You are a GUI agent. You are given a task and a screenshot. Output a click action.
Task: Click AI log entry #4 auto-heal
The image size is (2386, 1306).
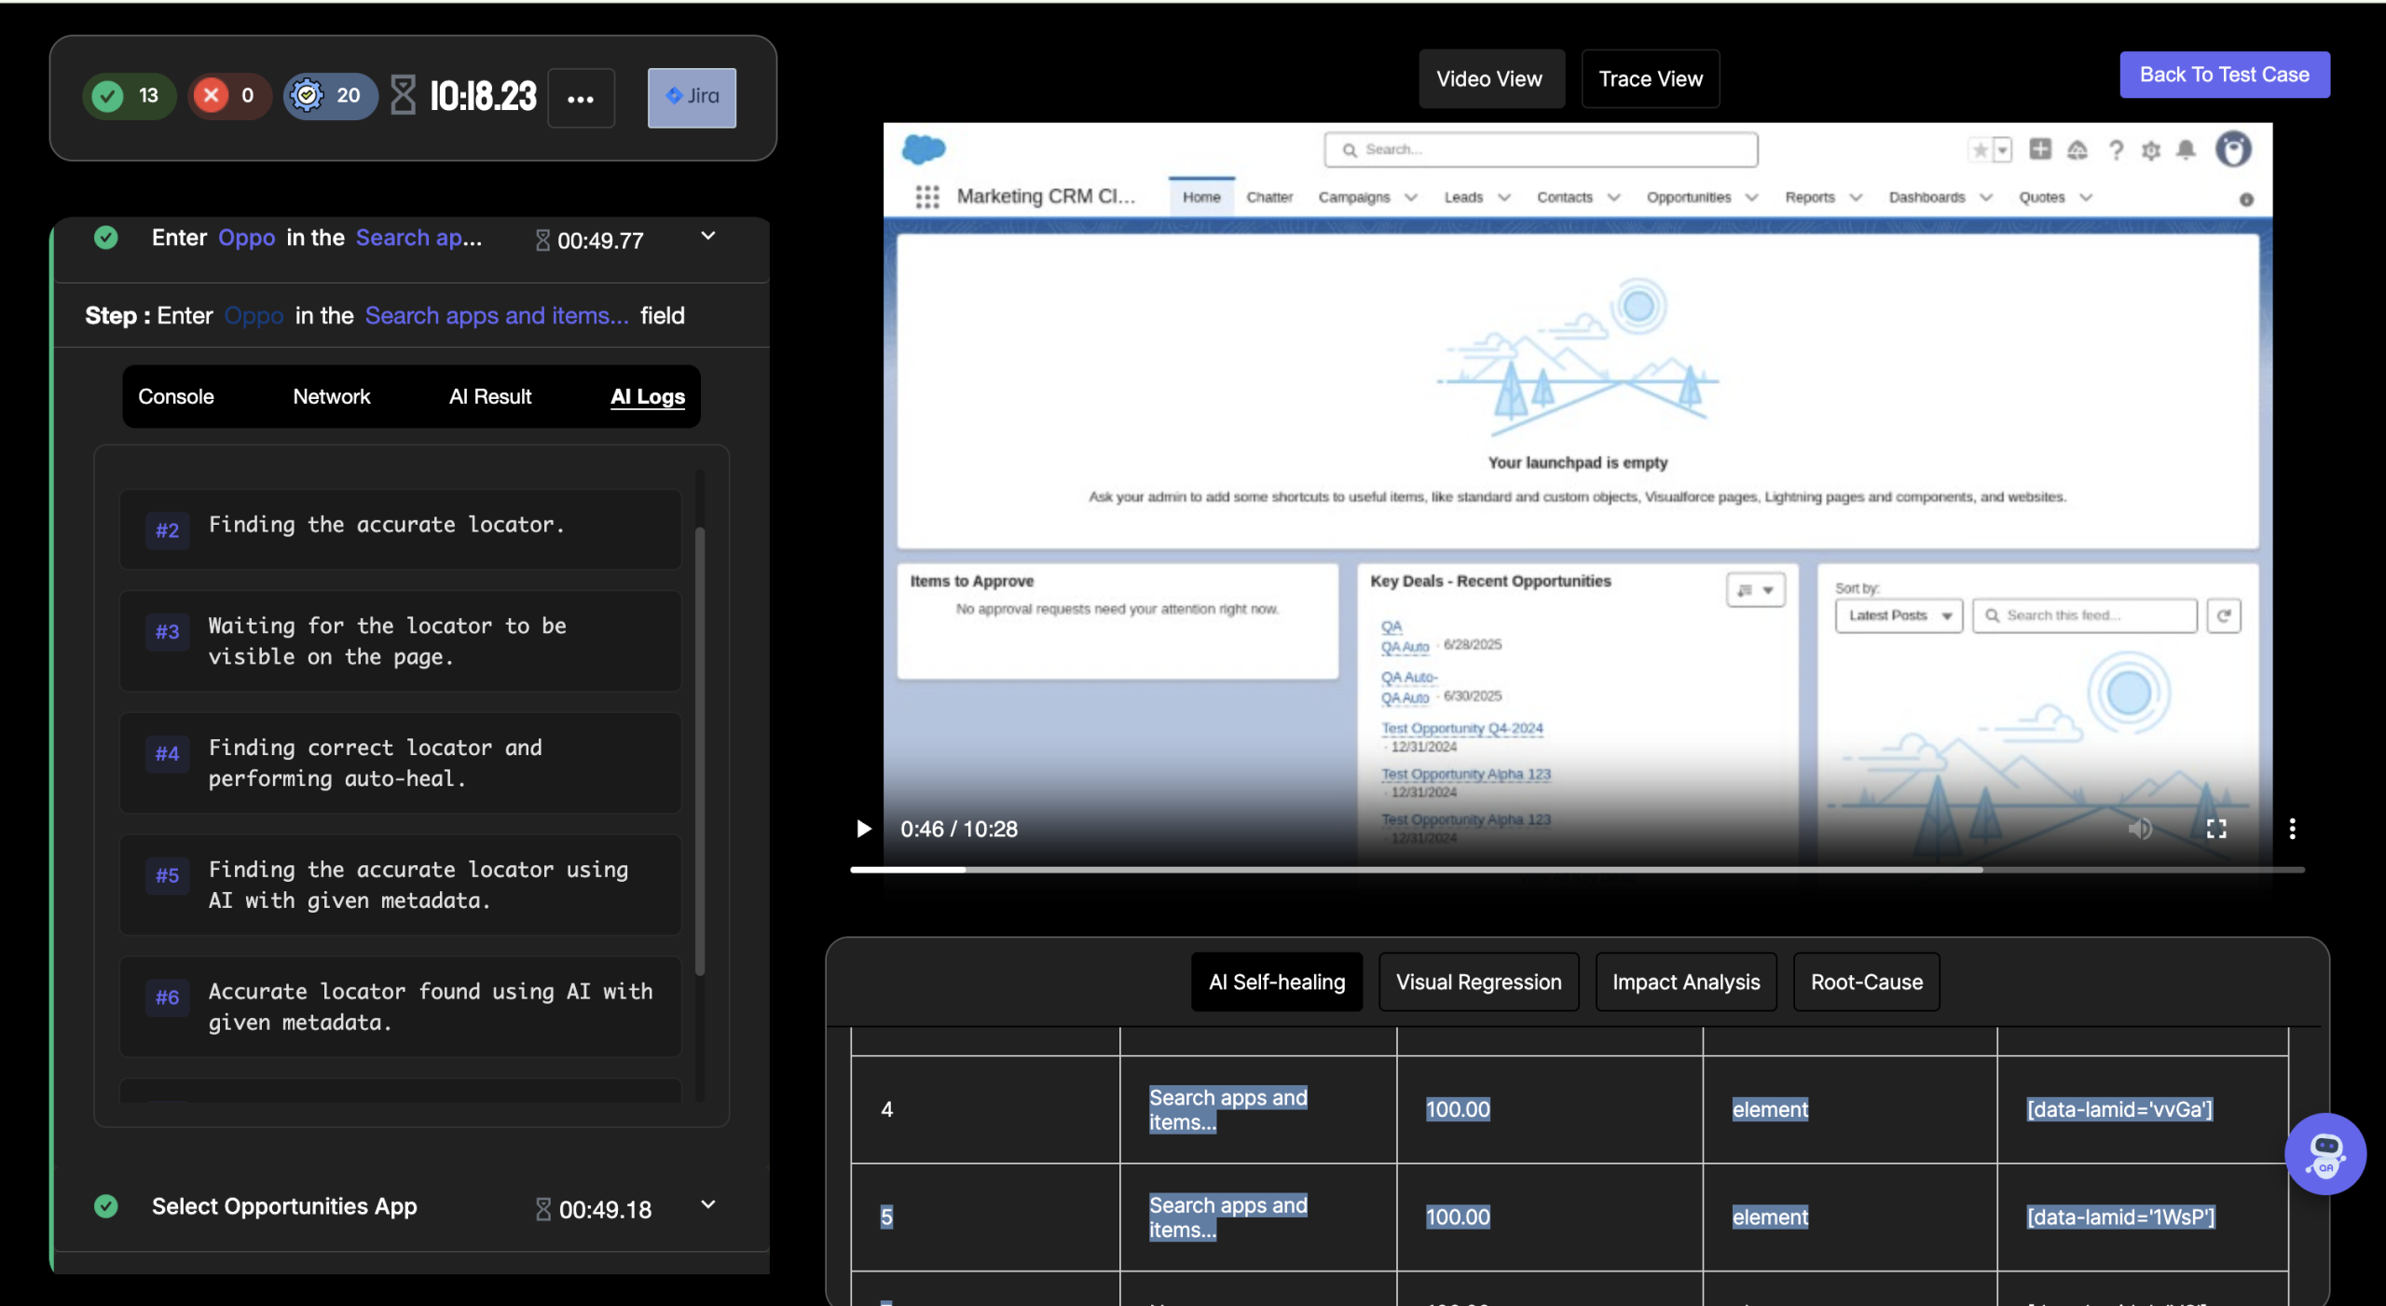pyautogui.click(x=401, y=763)
